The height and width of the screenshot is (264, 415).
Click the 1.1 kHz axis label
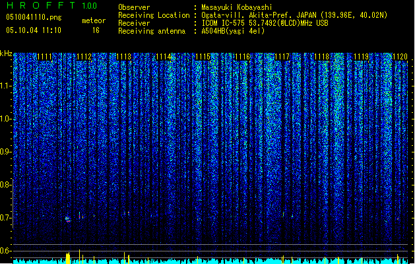tap(5, 86)
